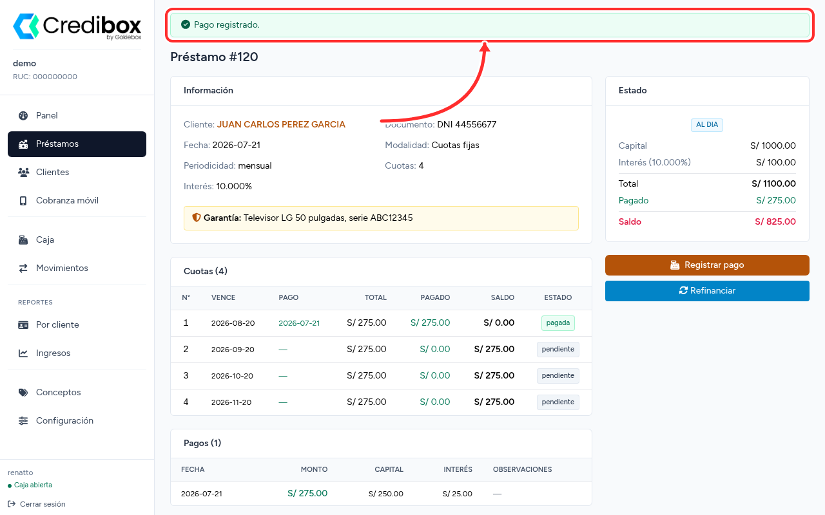Click the Configuración sliders icon
Image resolution: width=825 pixels, height=515 pixels.
(x=23, y=421)
